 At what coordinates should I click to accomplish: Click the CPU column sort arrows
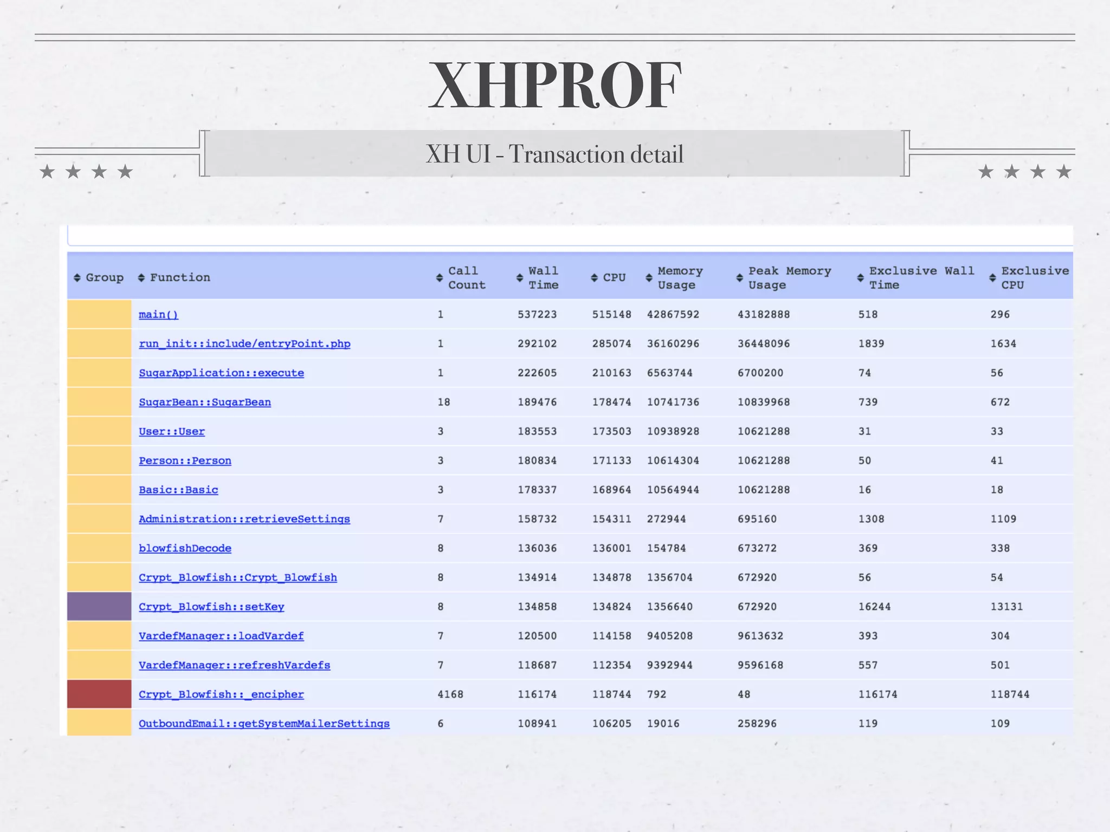pos(595,278)
